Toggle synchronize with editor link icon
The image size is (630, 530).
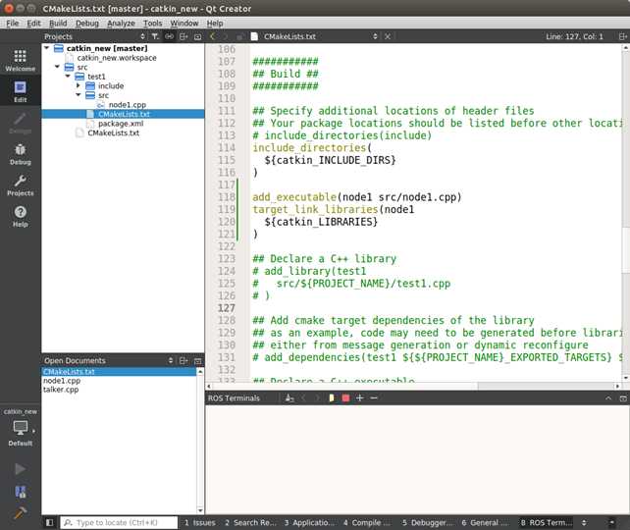[x=169, y=36]
